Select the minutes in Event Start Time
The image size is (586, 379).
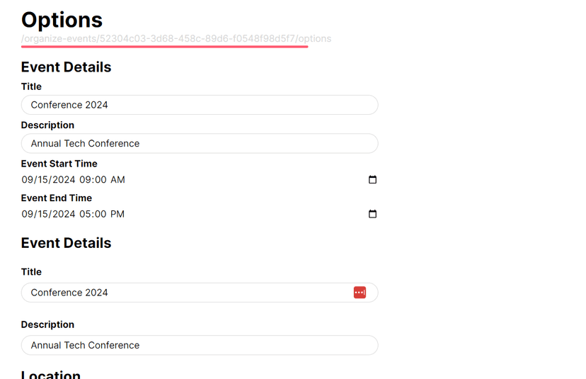point(100,180)
